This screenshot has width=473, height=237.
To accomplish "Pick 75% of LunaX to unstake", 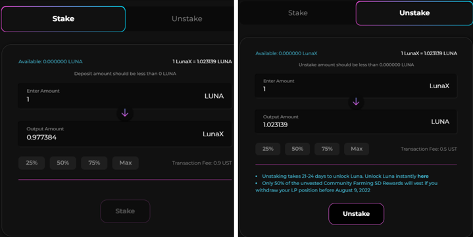I will click(x=327, y=149).
